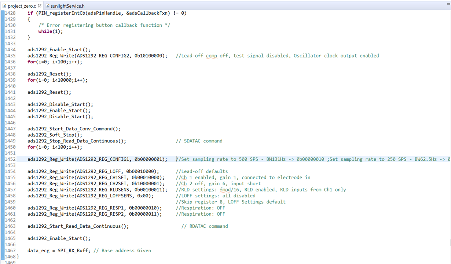The width and height of the screenshot is (451, 264).
Task: Click the ads1292_Soft_Stop() call
Action: 55,135
